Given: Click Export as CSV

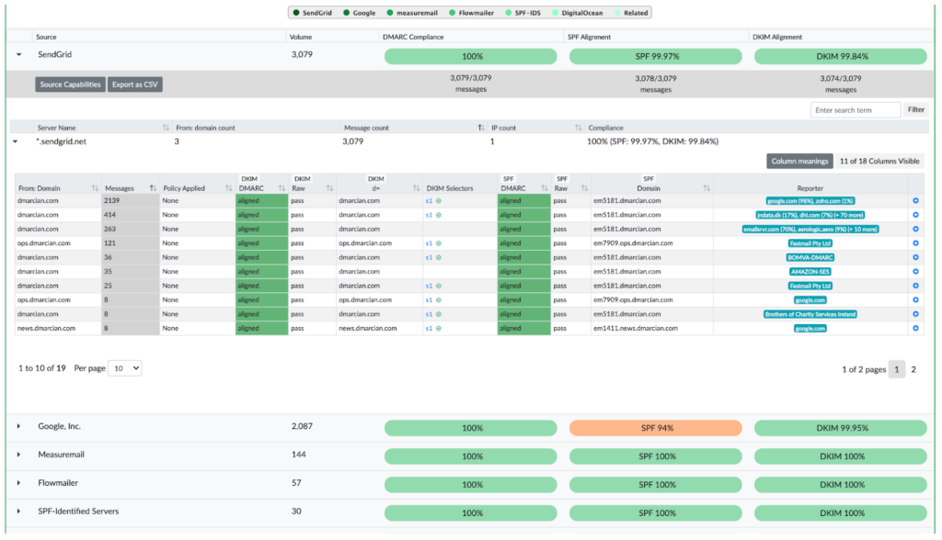Looking at the screenshot, I should pyautogui.click(x=135, y=84).
